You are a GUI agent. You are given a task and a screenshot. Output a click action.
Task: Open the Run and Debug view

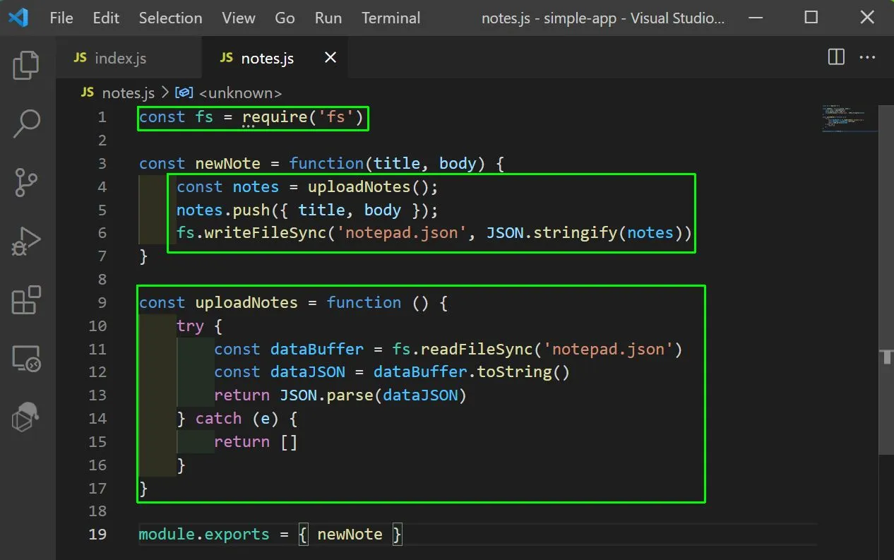pyautogui.click(x=27, y=242)
